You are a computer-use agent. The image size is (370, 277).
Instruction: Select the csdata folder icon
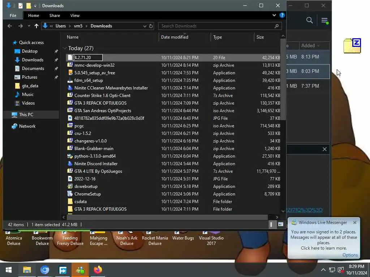[70, 201]
